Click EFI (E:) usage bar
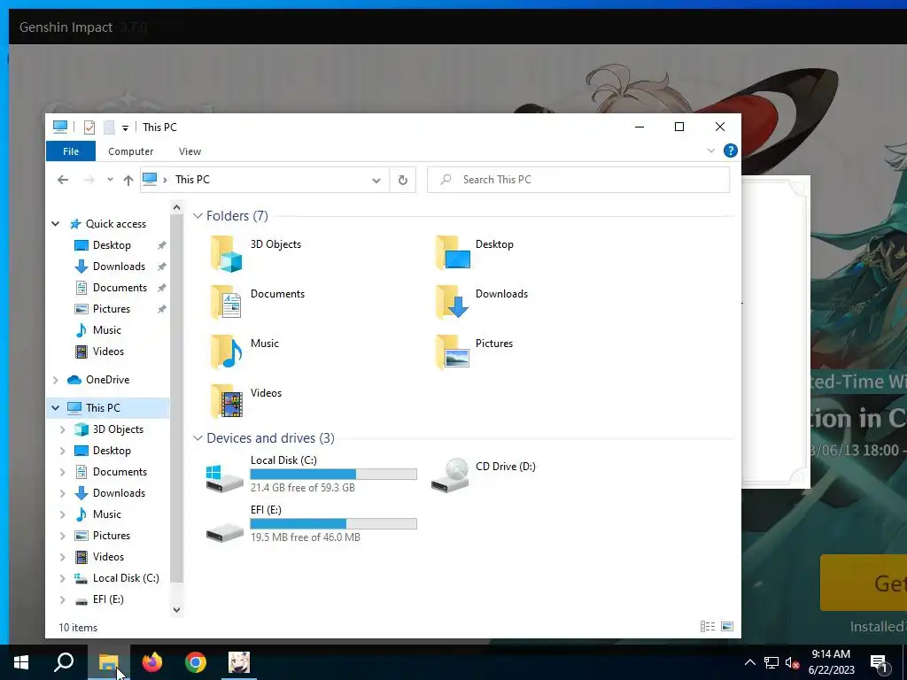The image size is (907, 680). tap(333, 524)
